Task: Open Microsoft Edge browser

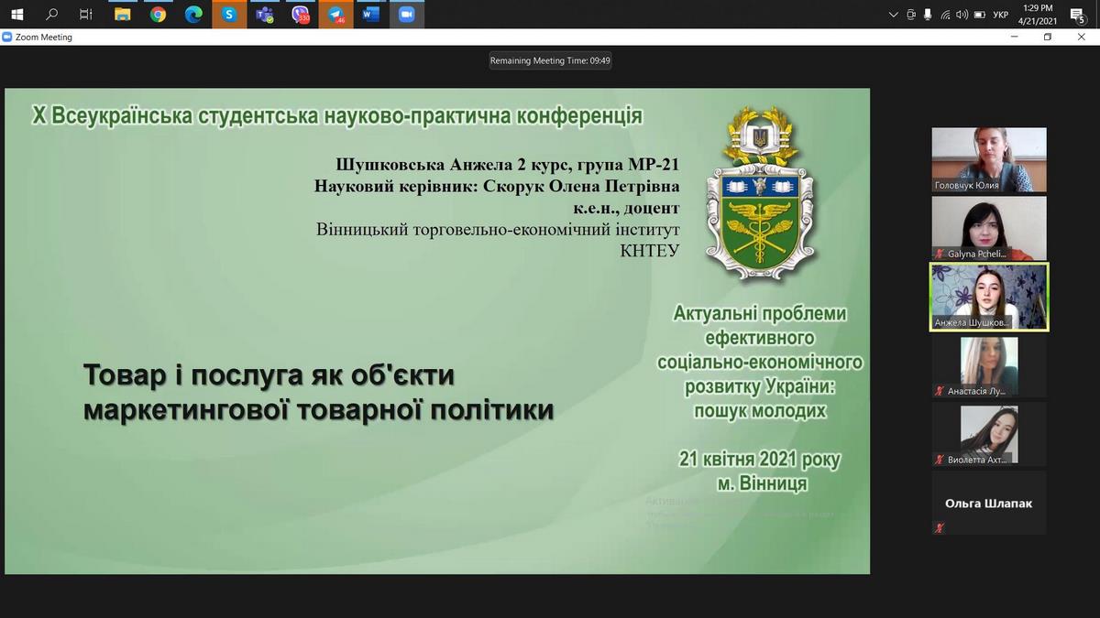Action: tap(193, 14)
